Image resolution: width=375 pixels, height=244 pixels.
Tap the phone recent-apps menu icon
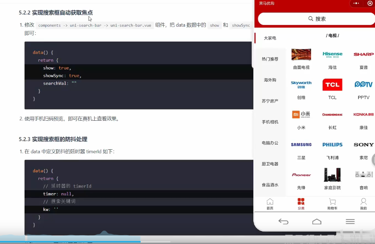350,222
